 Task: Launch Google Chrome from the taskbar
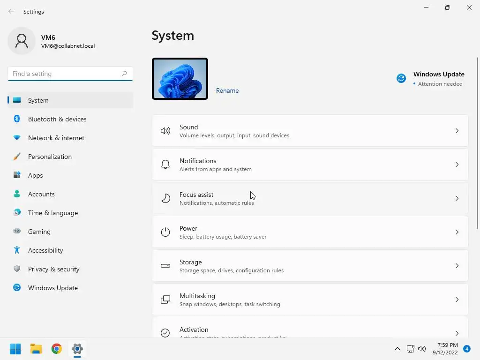[x=57, y=349]
